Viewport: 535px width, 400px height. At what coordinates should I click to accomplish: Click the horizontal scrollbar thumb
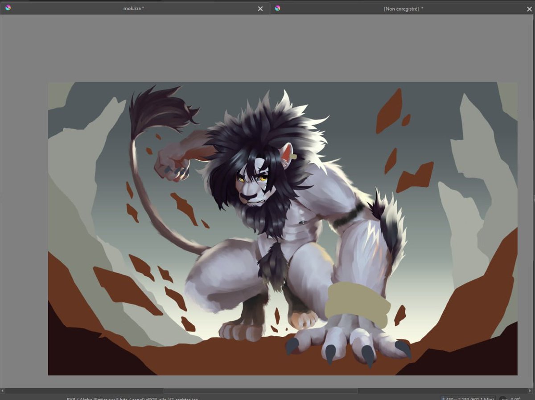pyautogui.click(x=260, y=391)
